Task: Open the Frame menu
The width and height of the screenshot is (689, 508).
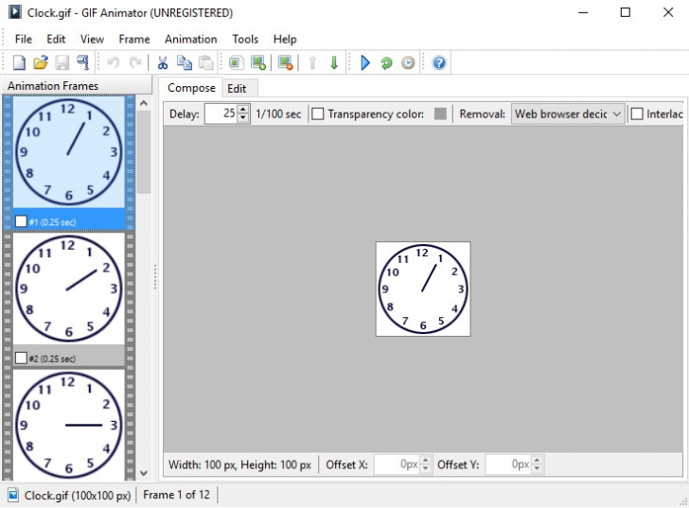Action: point(134,39)
